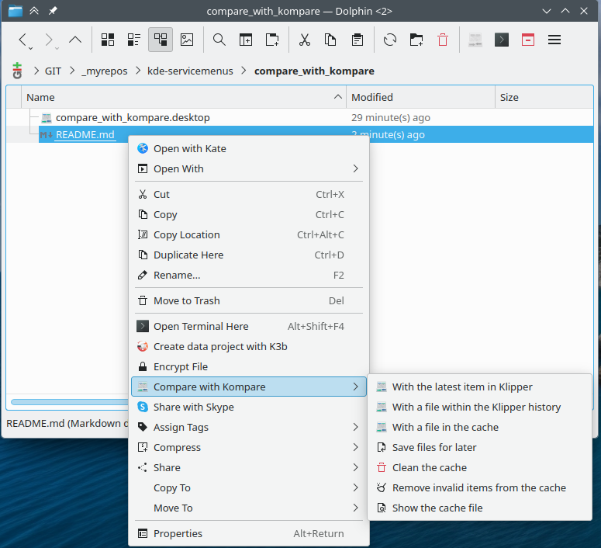Sort by Modified column header
The width and height of the screenshot is (601, 548).
pos(420,98)
